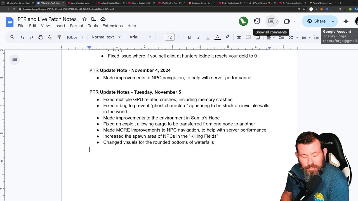This screenshot has height=201, width=358.
Task: Move document using the folder icon
Action: pos(94,19)
